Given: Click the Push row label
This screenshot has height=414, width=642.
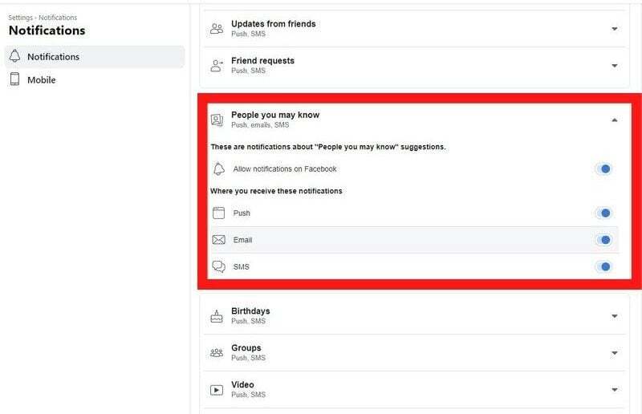Looking at the screenshot, I should tap(242, 213).
